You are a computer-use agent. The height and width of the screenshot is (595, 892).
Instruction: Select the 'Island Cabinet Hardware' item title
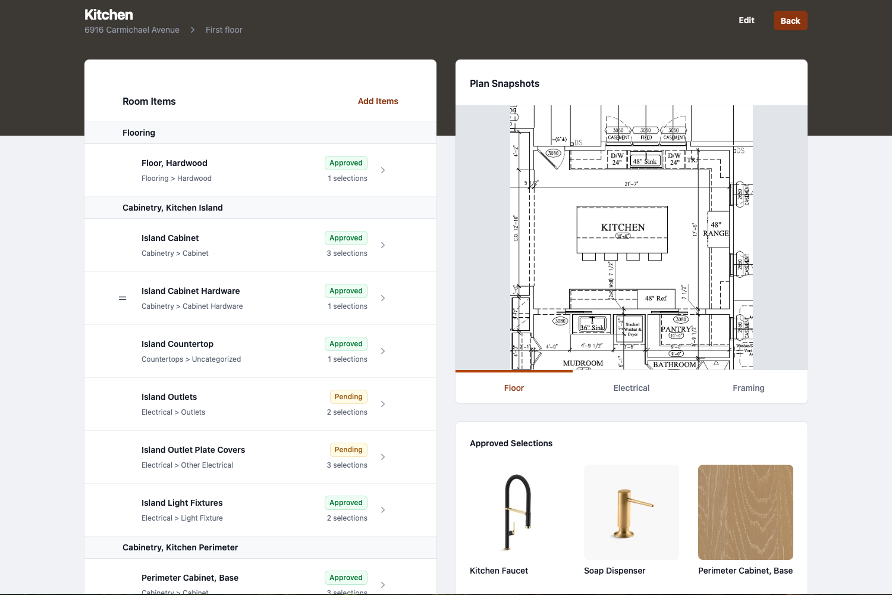point(191,291)
